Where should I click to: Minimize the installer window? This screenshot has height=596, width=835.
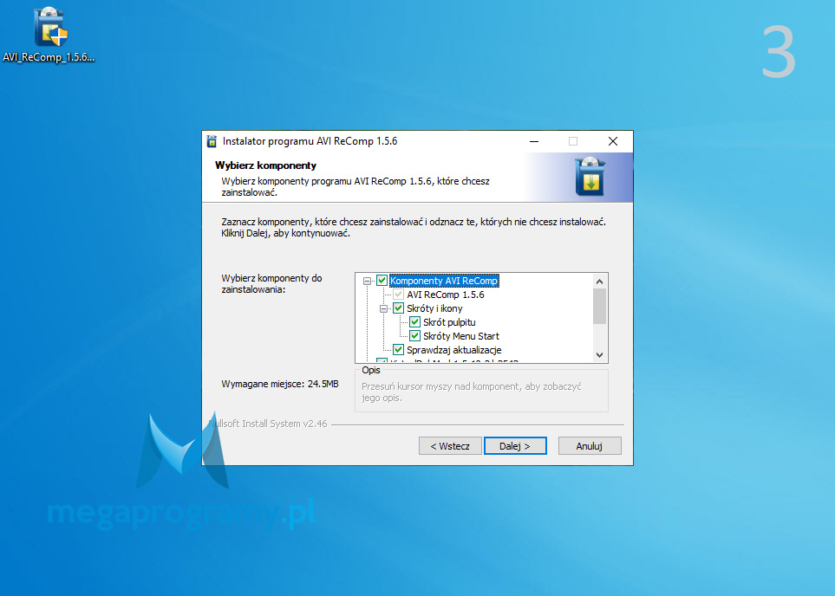pyautogui.click(x=534, y=141)
